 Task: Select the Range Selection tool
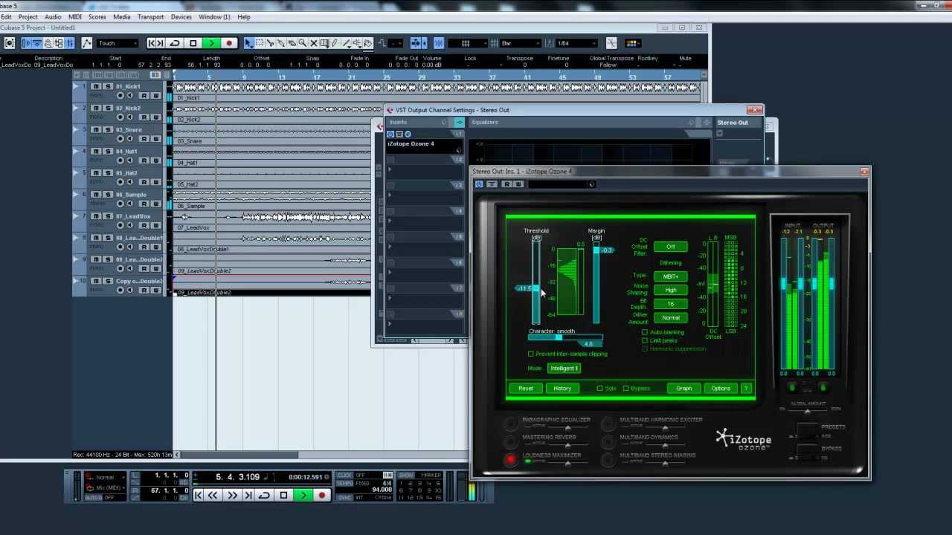260,43
